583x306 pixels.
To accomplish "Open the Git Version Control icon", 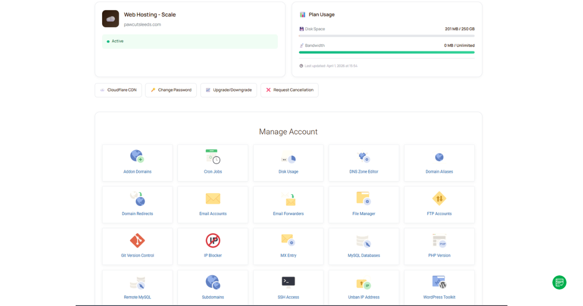I will (x=137, y=240).
